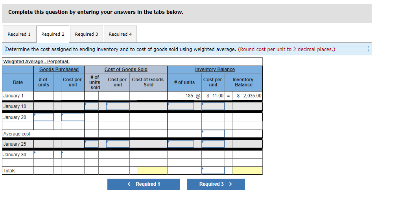Click January 25 units sold input
Screen dimensions: 411x203
(92, 144)
